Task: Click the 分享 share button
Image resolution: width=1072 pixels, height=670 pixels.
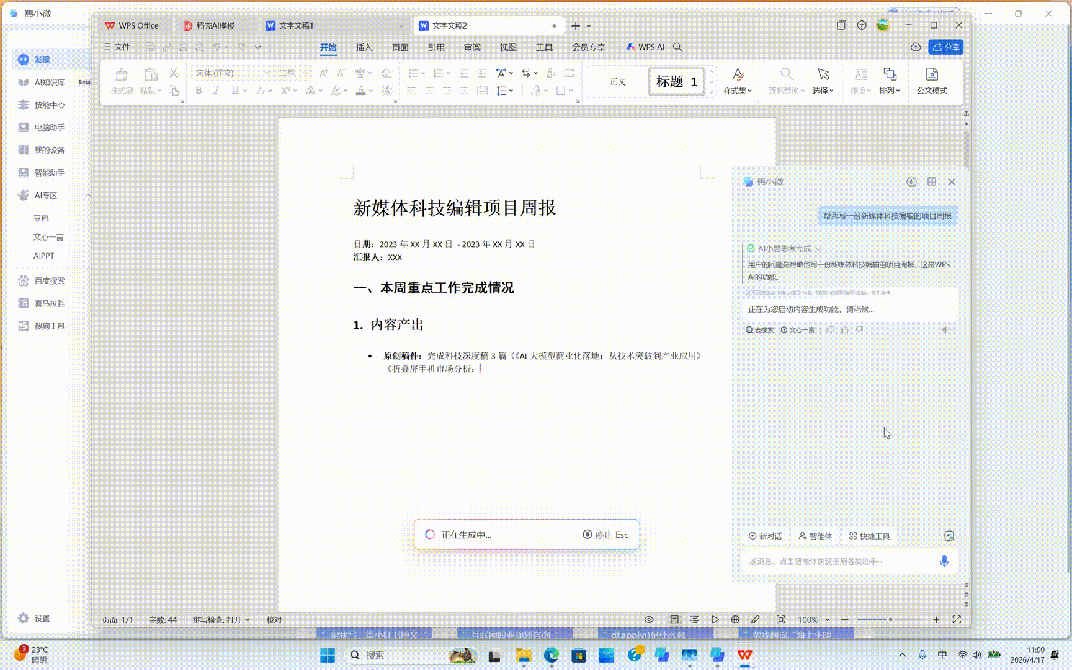Action: pos(945,47)
